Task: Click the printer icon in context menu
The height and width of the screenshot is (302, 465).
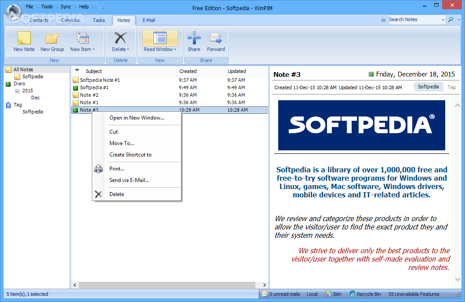Action: click(98, 169)
